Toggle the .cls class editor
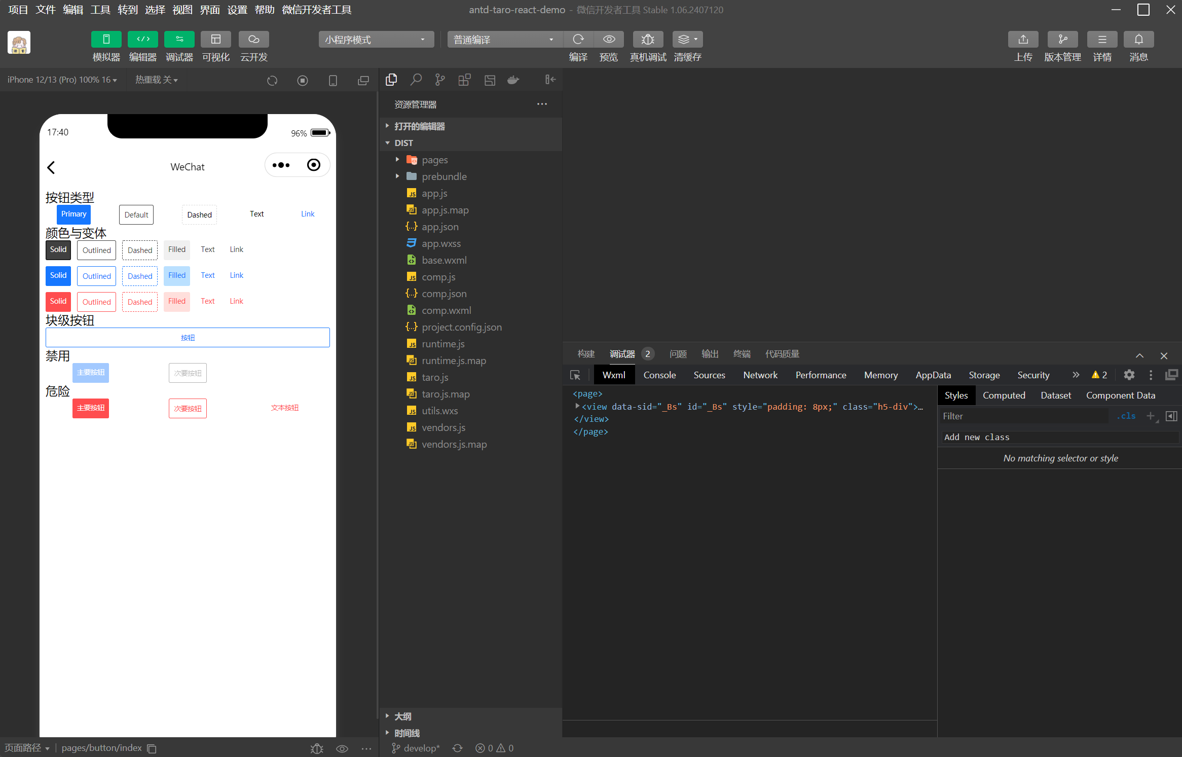Screen dimensions: 1182x757 click(1126, 416)
